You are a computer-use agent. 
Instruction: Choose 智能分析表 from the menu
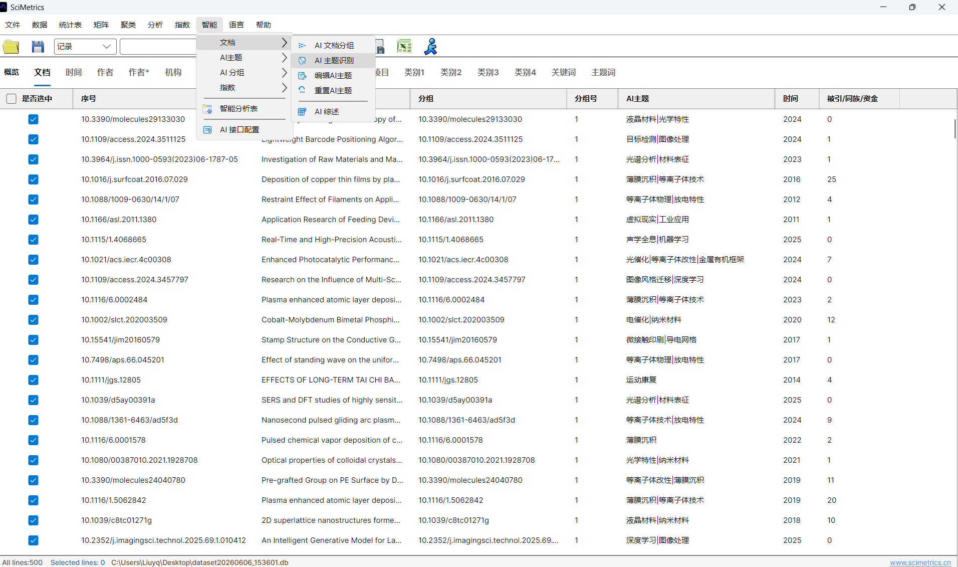(x=244, y=109)
